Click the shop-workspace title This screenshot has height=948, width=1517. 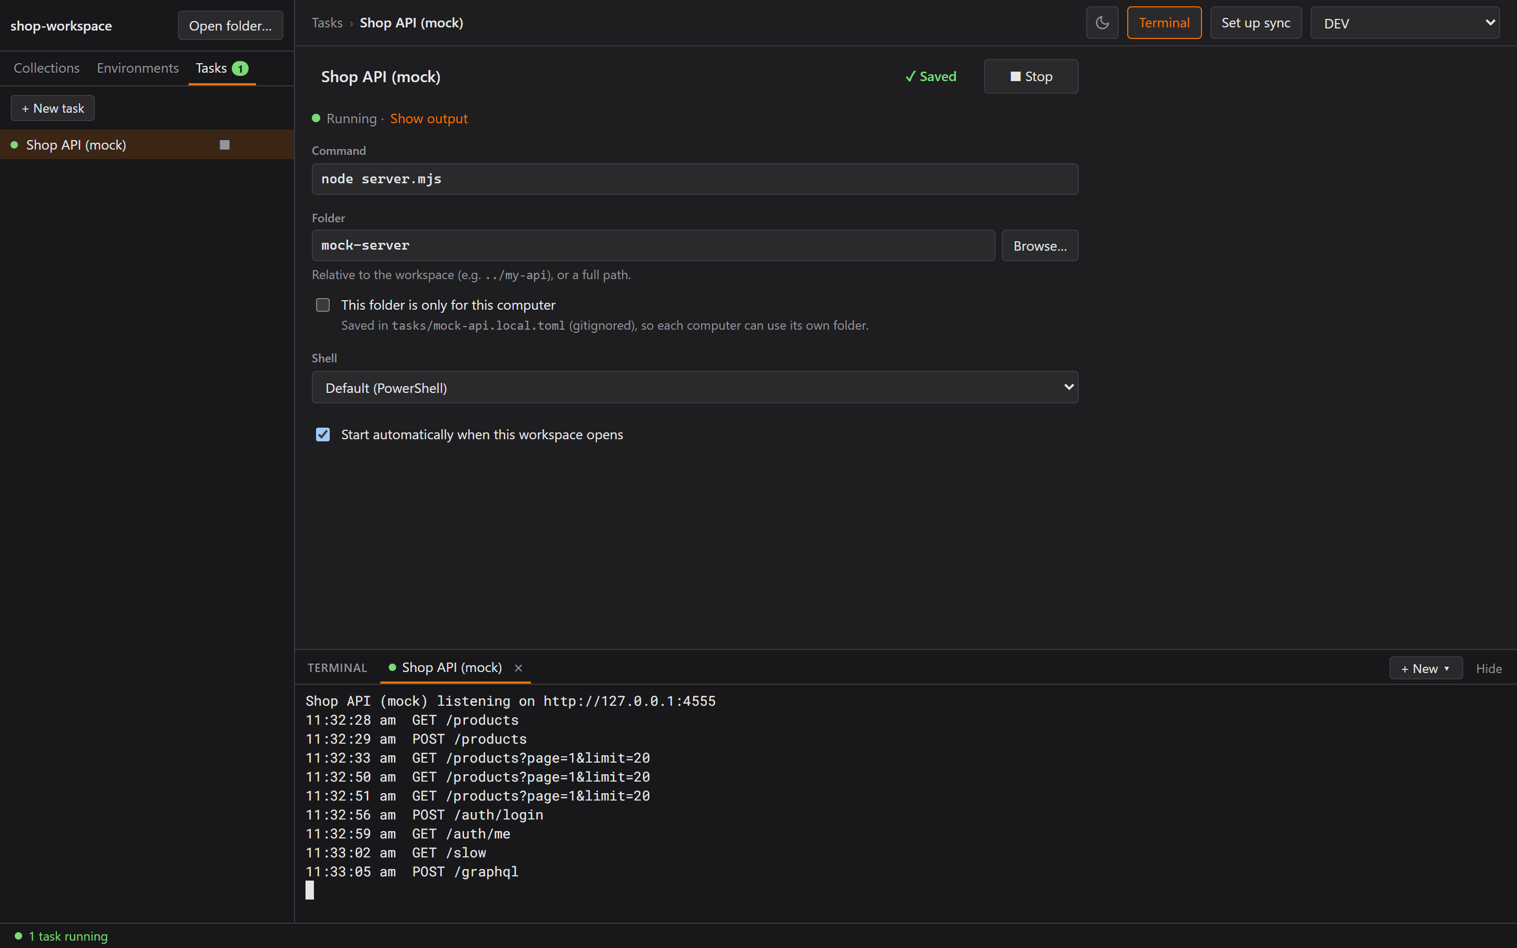(x=61, y=26)
